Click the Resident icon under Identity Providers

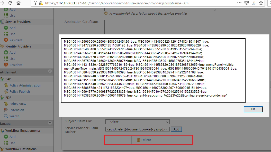tap(6, 65)
